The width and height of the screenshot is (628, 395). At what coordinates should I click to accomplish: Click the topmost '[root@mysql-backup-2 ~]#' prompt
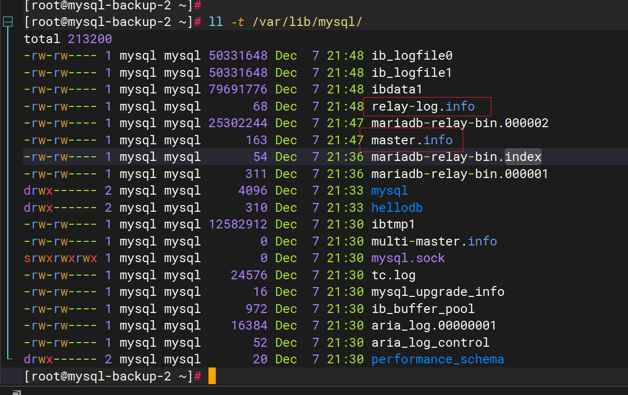click(112, 5)
